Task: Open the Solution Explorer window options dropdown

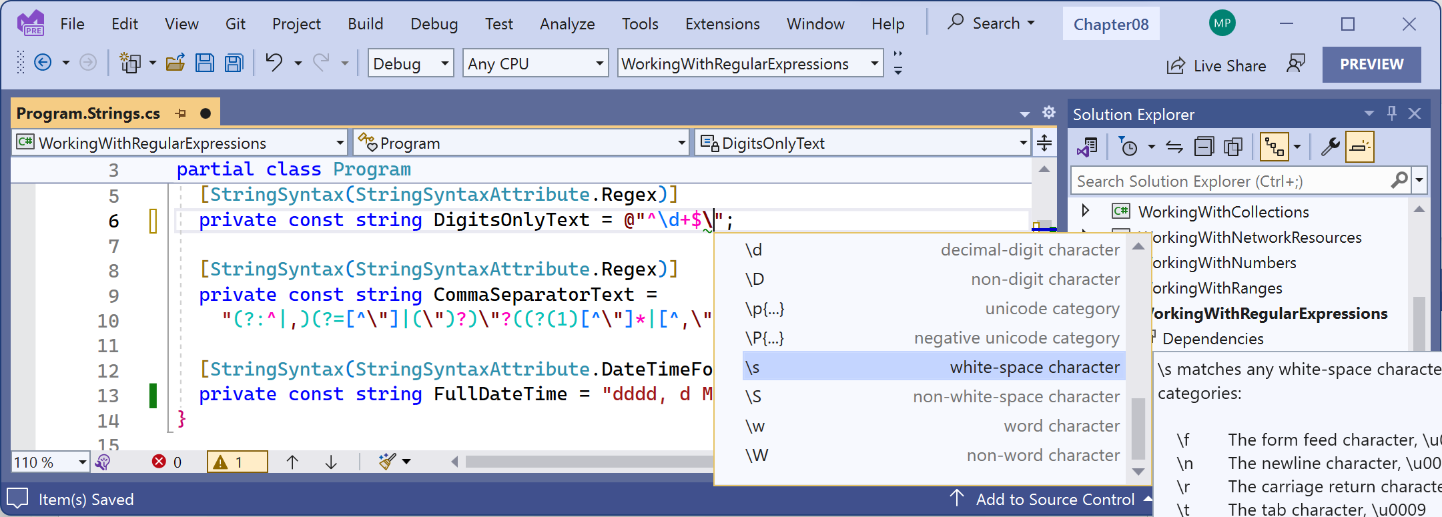Action: pyautogui.click(x=1369, y=113)
